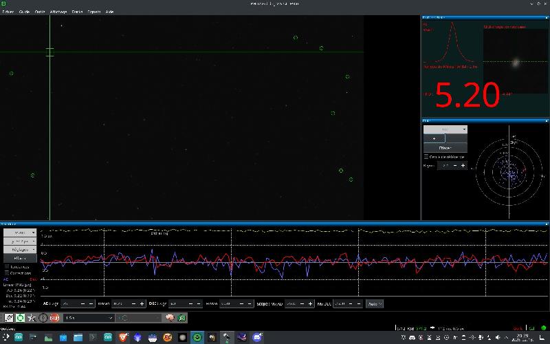This screenshot has height=344, width=550.
Task: Start looping exposures with green arrows icon
Action: pyautogui.click(x=21, y=318)
